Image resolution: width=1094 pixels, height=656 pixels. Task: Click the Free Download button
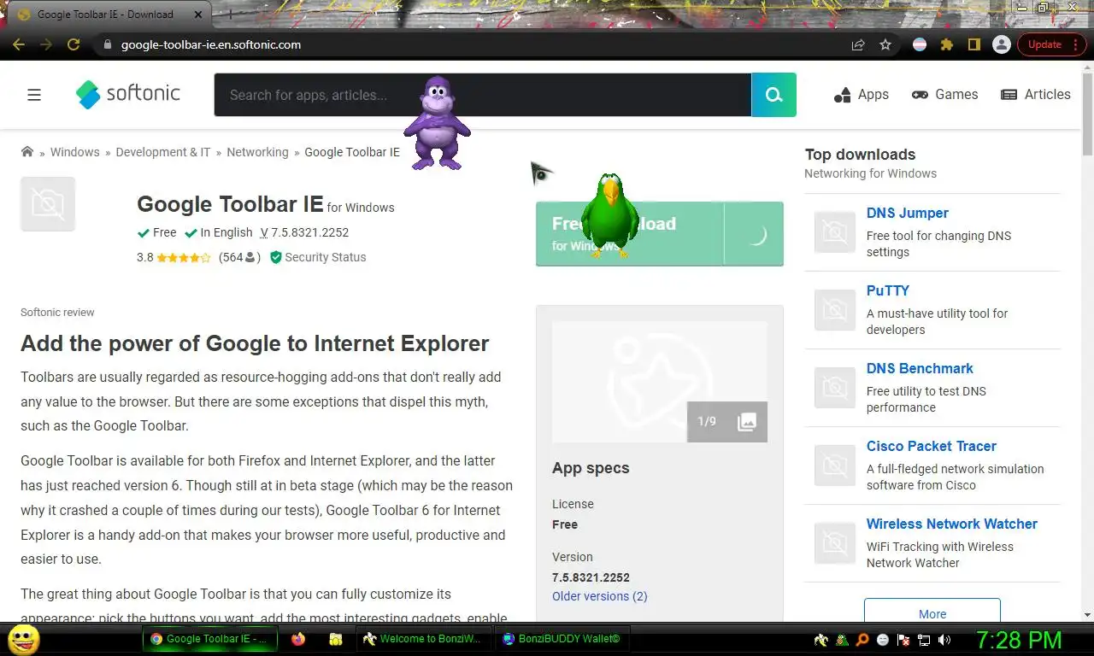click(x=659, y=234)
